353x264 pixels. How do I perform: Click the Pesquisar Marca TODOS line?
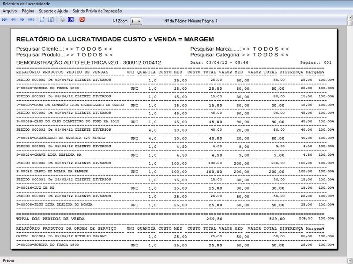click(x=240, y=49)
